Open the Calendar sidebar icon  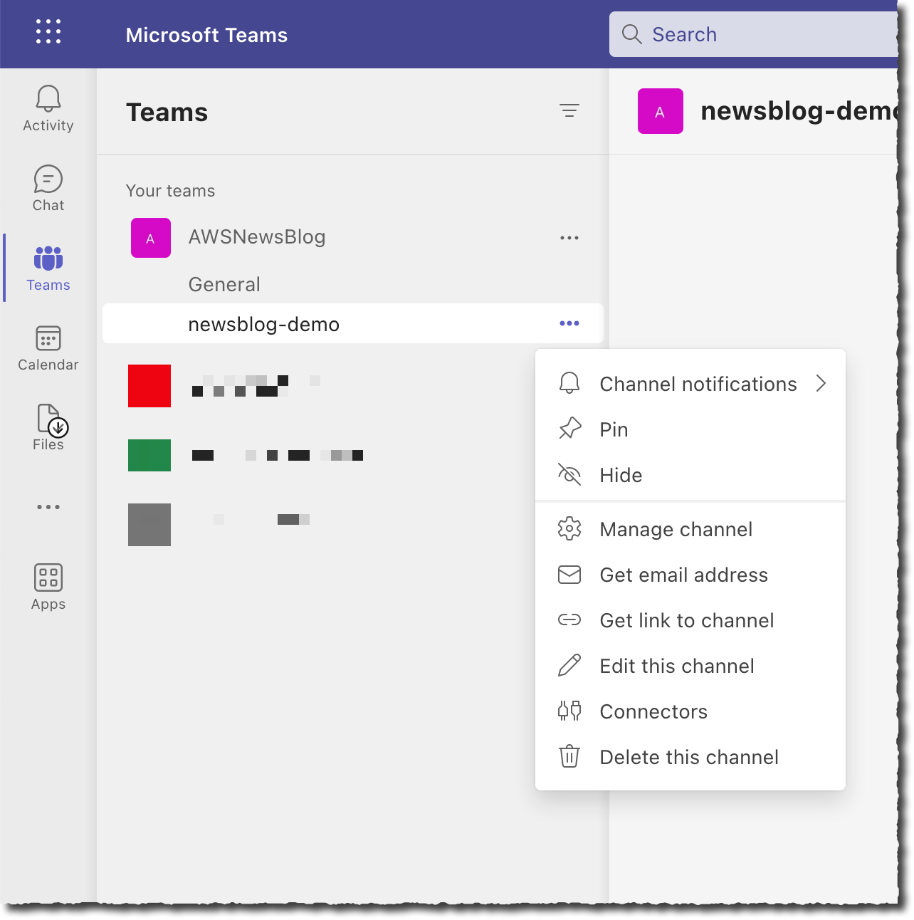pyautogui.click(x=48, y=348)
